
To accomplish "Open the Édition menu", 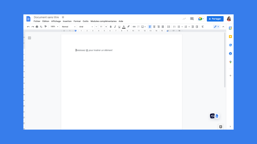I will (x=46, y=21).
